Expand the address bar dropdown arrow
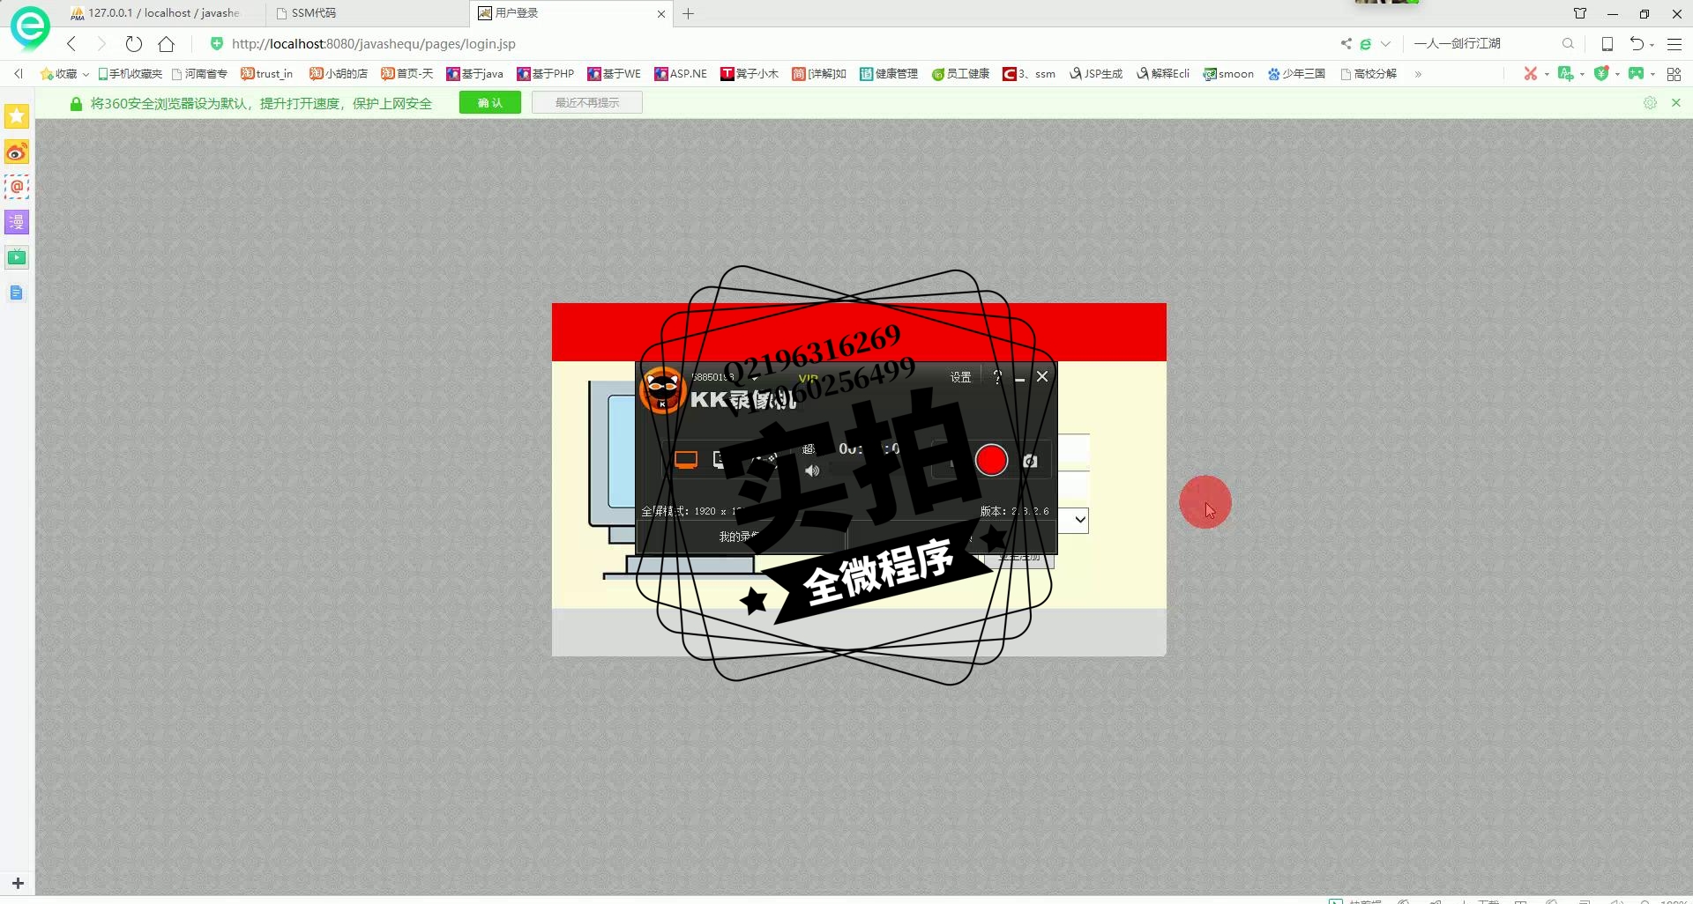 pos(1385,43)
